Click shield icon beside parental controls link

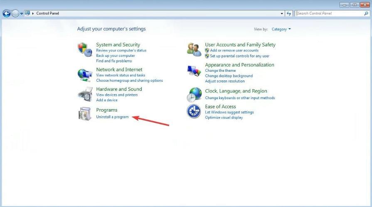tap(207, 56)
